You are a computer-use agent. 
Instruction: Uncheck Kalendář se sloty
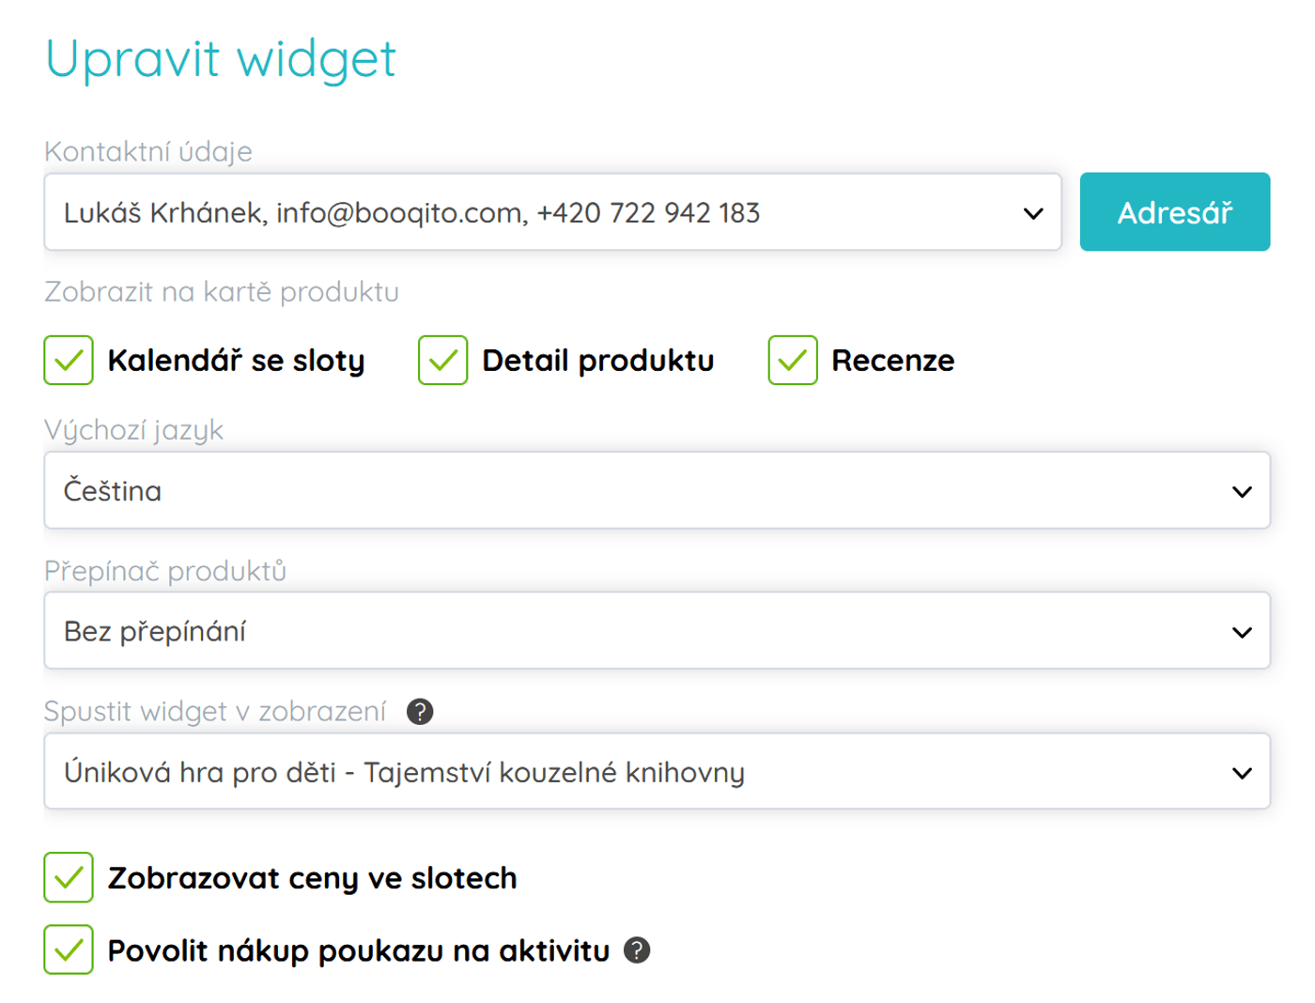tap(69, 360)
